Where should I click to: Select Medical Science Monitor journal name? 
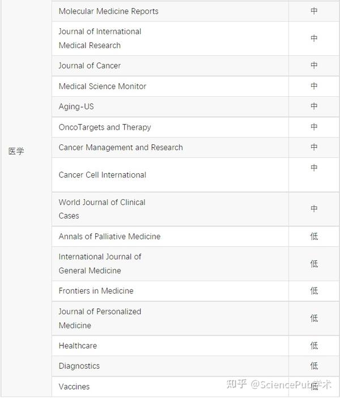[x=103, y=86]
